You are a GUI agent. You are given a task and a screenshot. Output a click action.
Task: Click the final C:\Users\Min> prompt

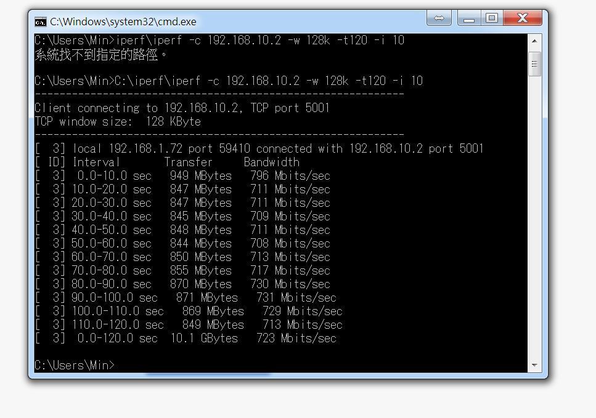[75, 365]
